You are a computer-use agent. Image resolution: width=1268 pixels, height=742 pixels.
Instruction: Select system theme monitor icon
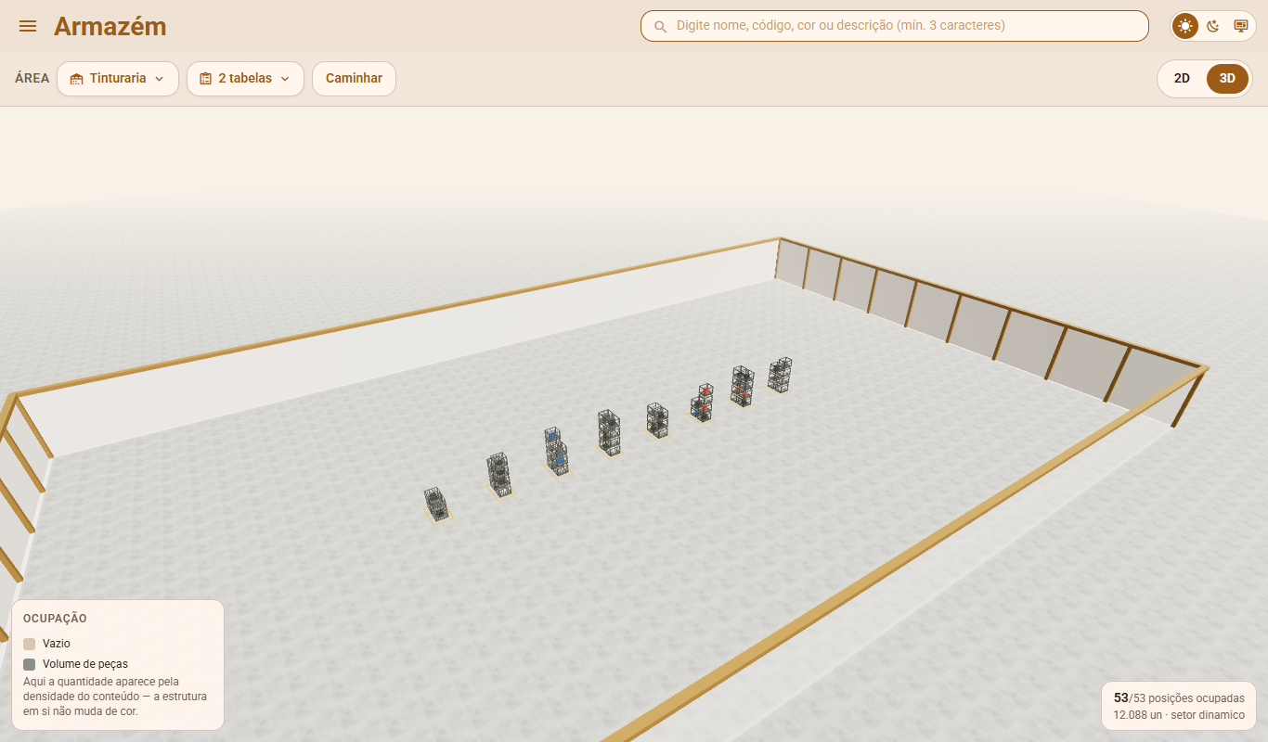pyautogui.click(x=1240, y=26)
